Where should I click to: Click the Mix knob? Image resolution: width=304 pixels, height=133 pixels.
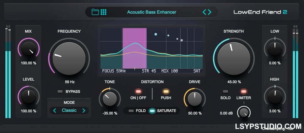[29, 49]
